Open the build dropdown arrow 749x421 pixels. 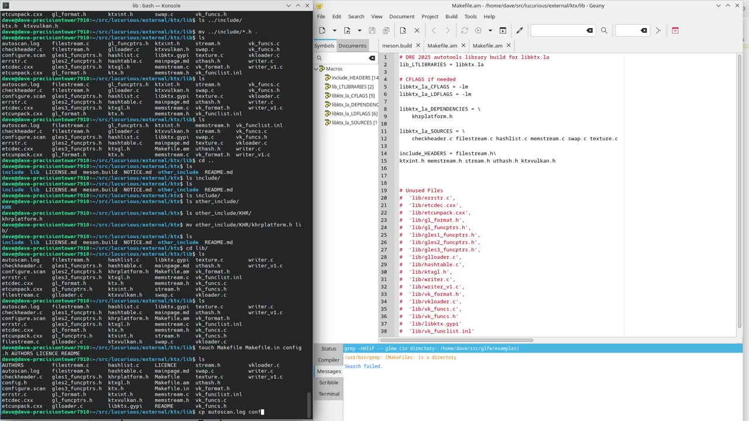click(490, 30)
